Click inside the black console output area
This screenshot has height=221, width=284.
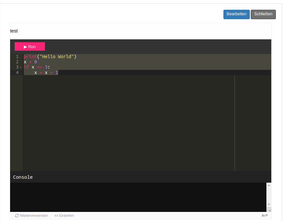click(x=137, y=197)
